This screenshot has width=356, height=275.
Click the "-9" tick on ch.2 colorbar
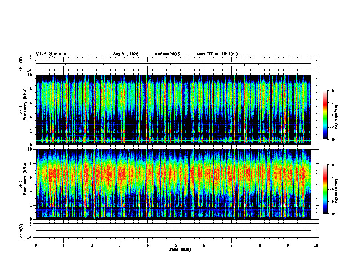332,201
